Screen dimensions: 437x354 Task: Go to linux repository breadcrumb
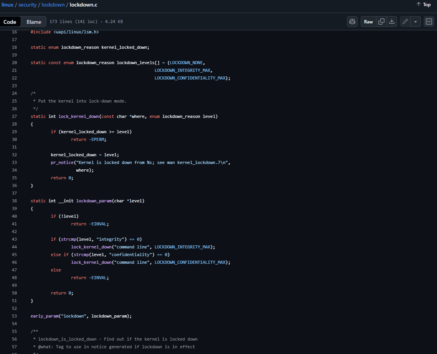coord(7,5)
